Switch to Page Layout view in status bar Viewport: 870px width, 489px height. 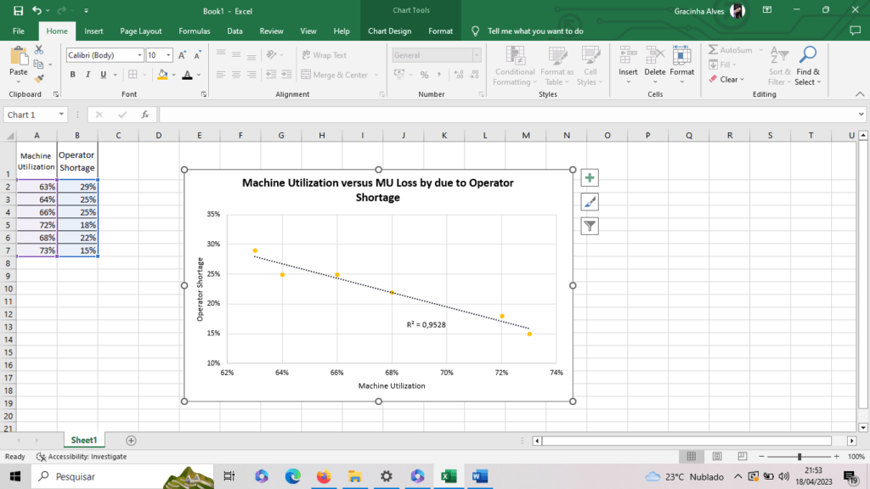(716, 457)
